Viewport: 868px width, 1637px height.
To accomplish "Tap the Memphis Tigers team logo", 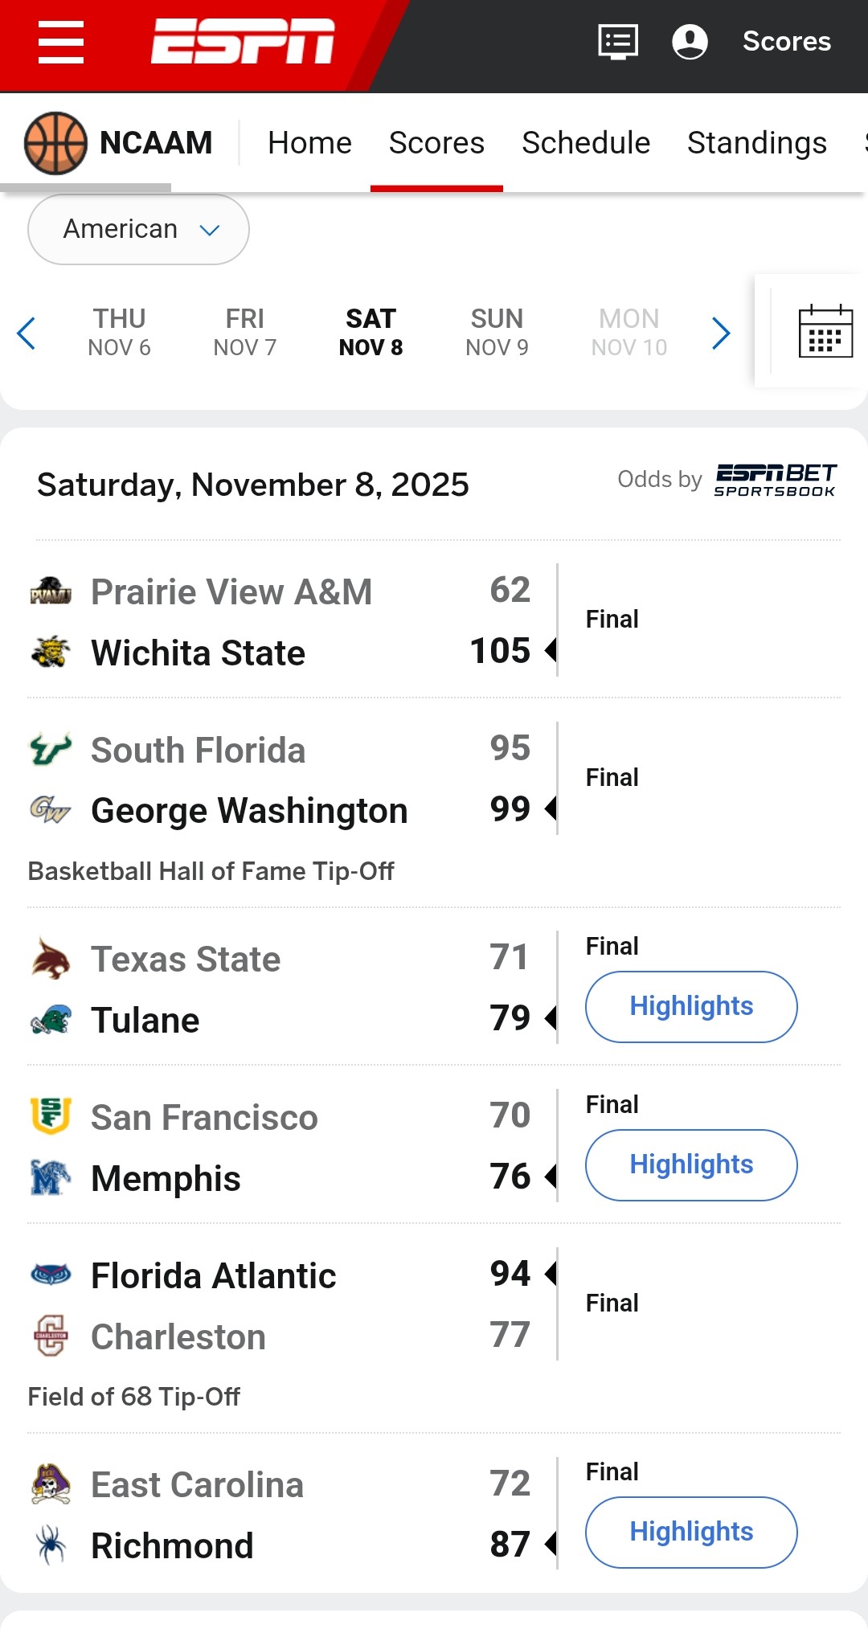I will (x=50, y=1177).
